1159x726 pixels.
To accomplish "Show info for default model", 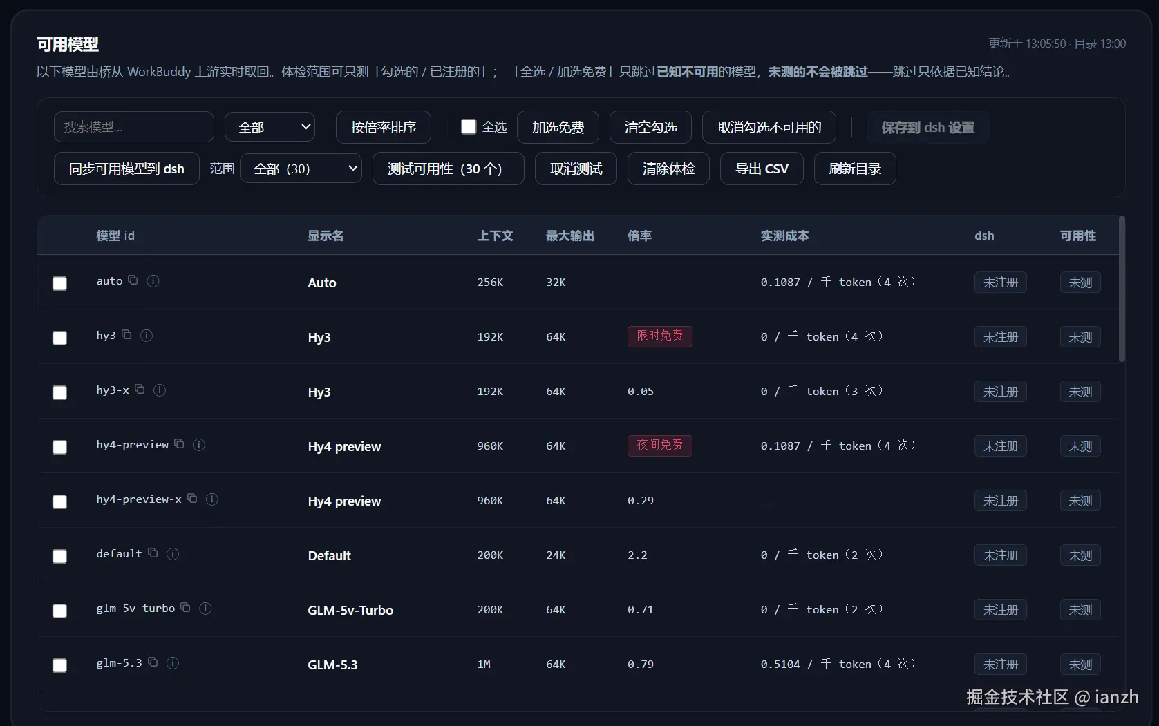I will click(x=173, y=553).
